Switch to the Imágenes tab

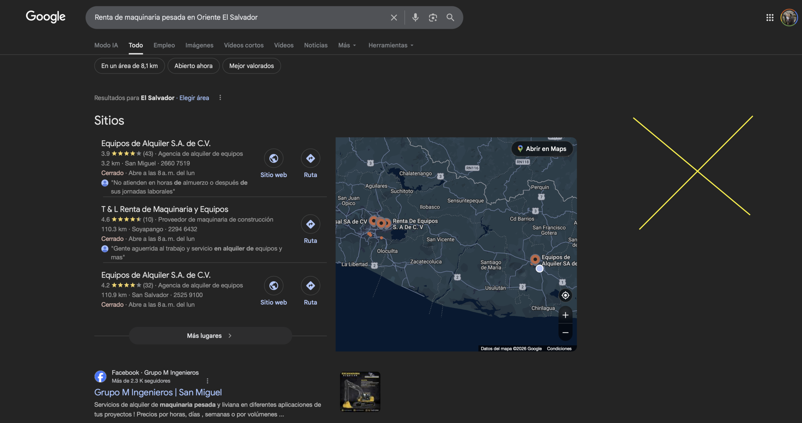point(199,45)
